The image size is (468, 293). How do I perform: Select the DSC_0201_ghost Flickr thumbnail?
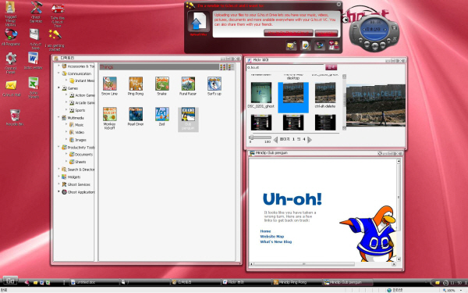click(x=261, y=93)
